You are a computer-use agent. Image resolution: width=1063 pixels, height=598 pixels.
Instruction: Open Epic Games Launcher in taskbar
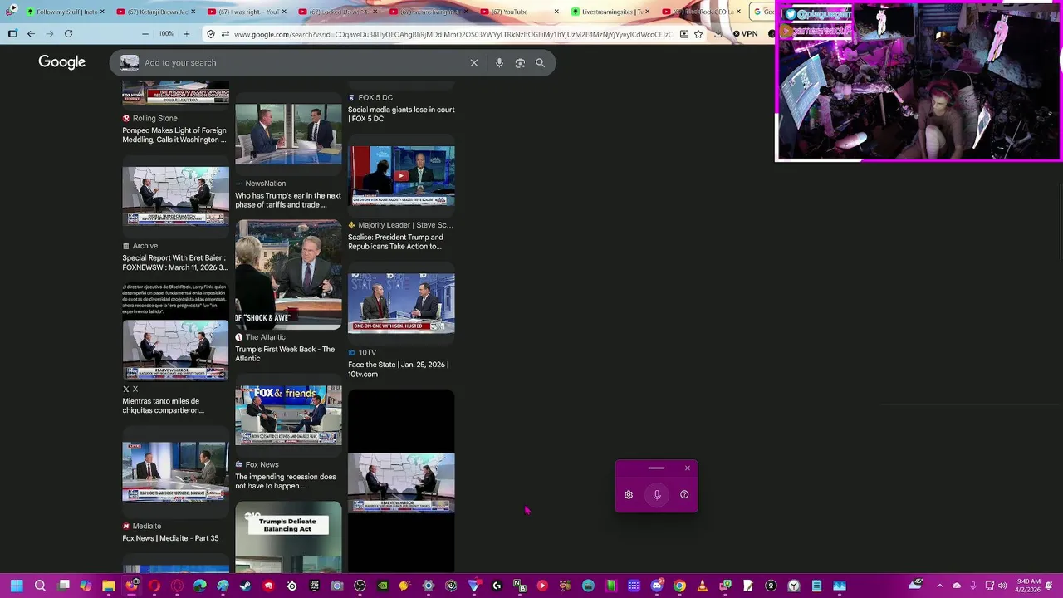click(314, 586)
